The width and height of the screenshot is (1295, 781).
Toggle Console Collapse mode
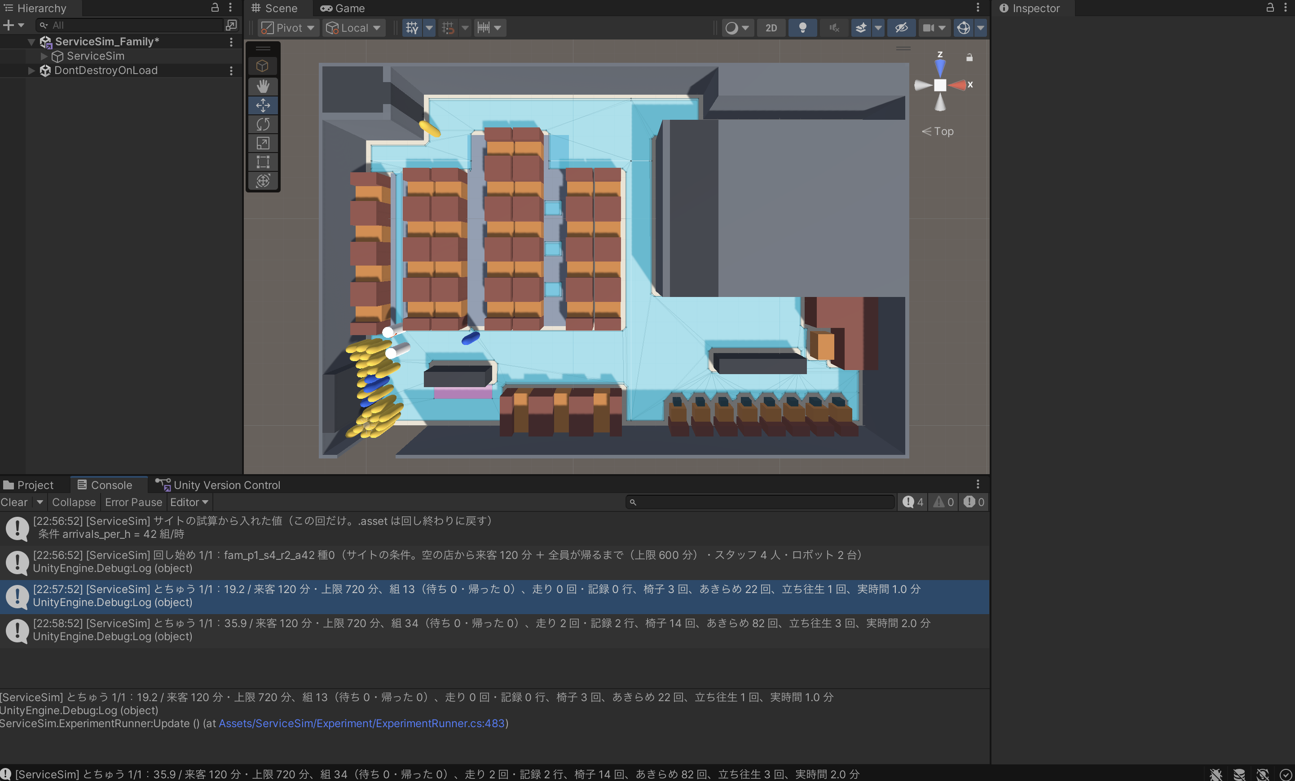(74, 502)
